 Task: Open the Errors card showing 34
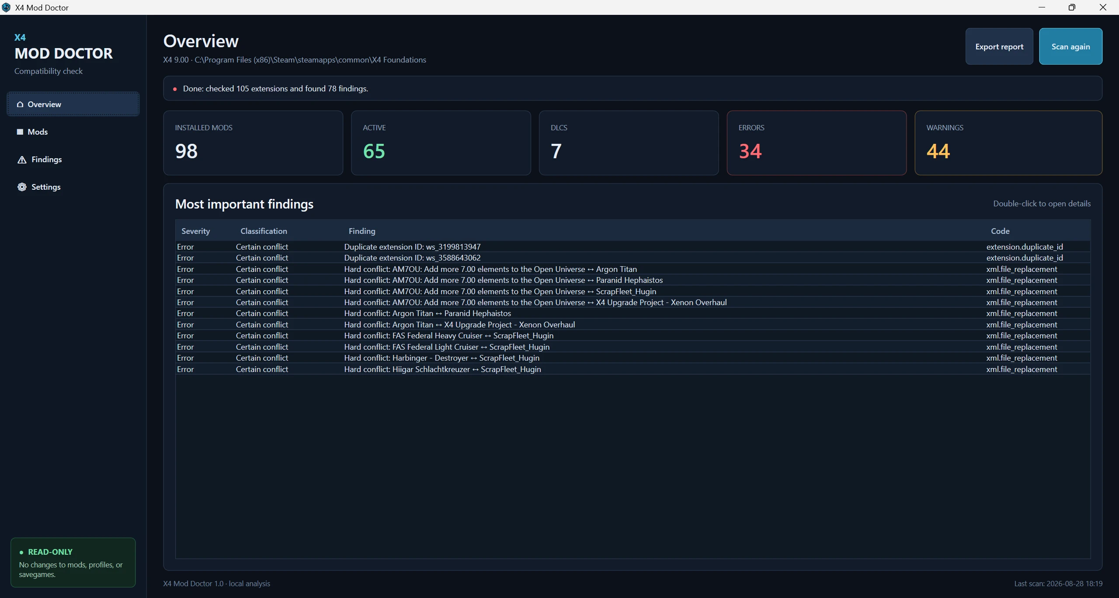tap(817, 143)
